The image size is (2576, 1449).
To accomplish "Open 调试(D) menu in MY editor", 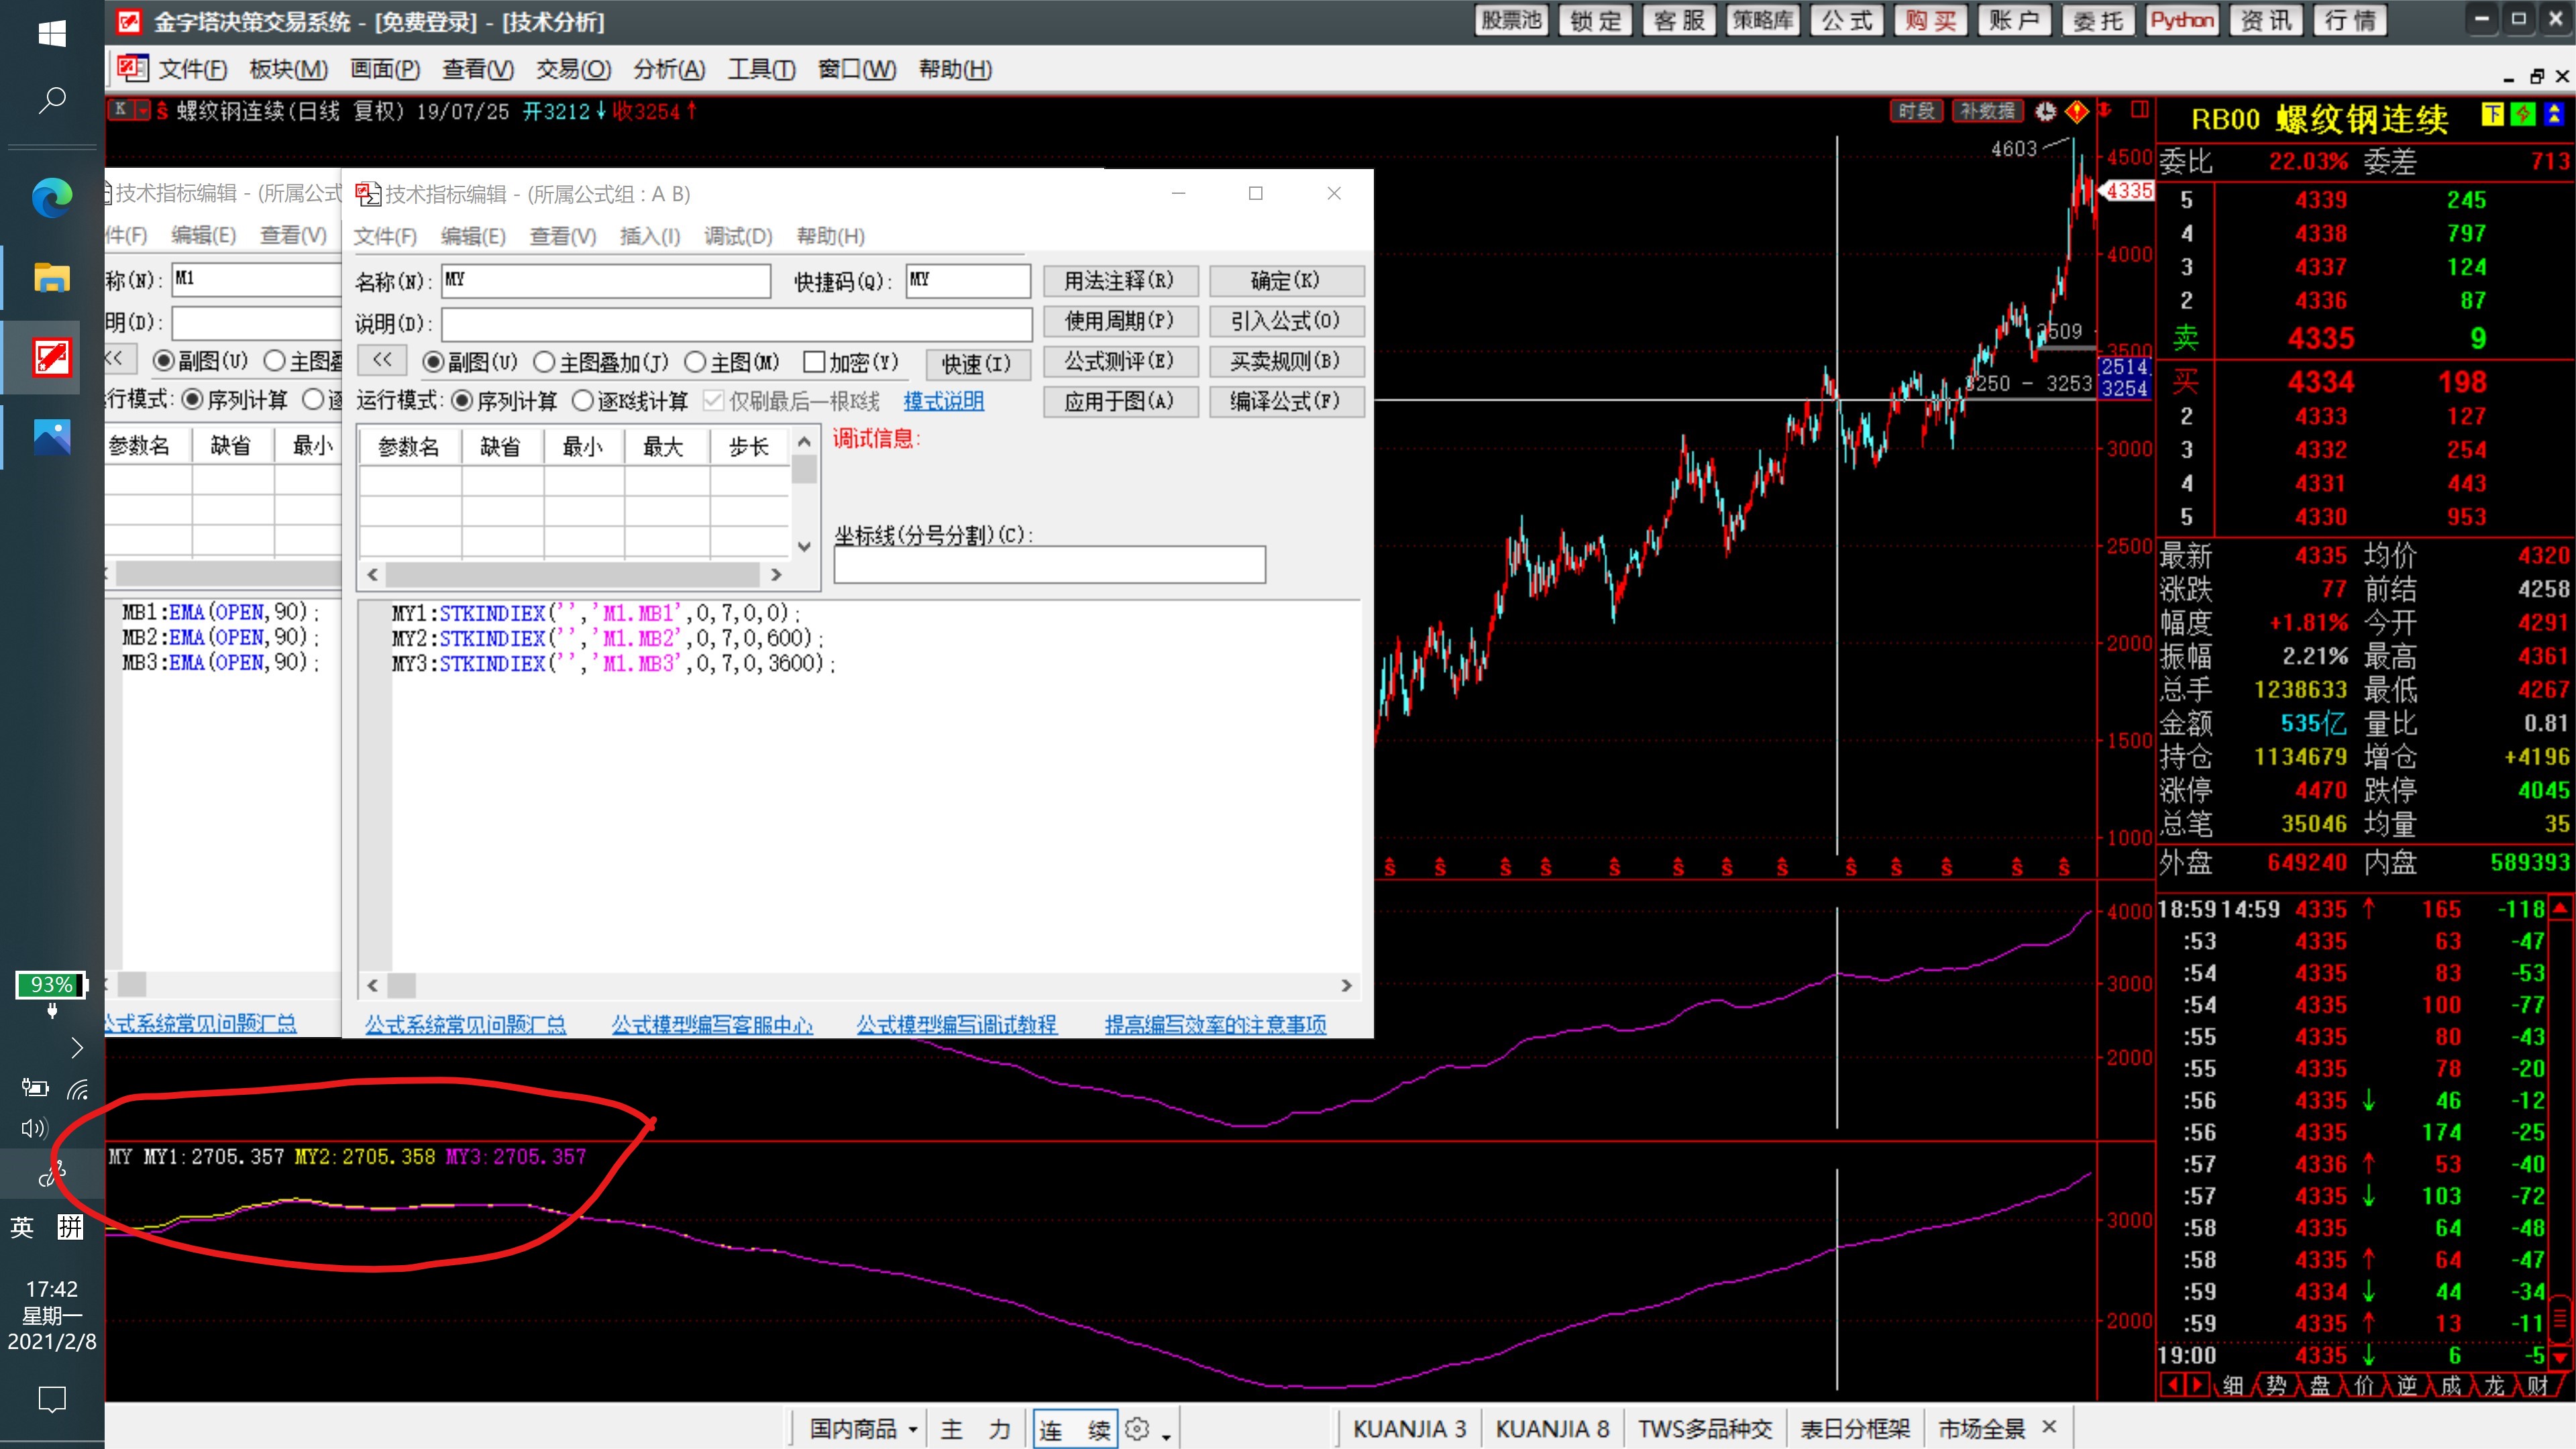I will point(738,236).
